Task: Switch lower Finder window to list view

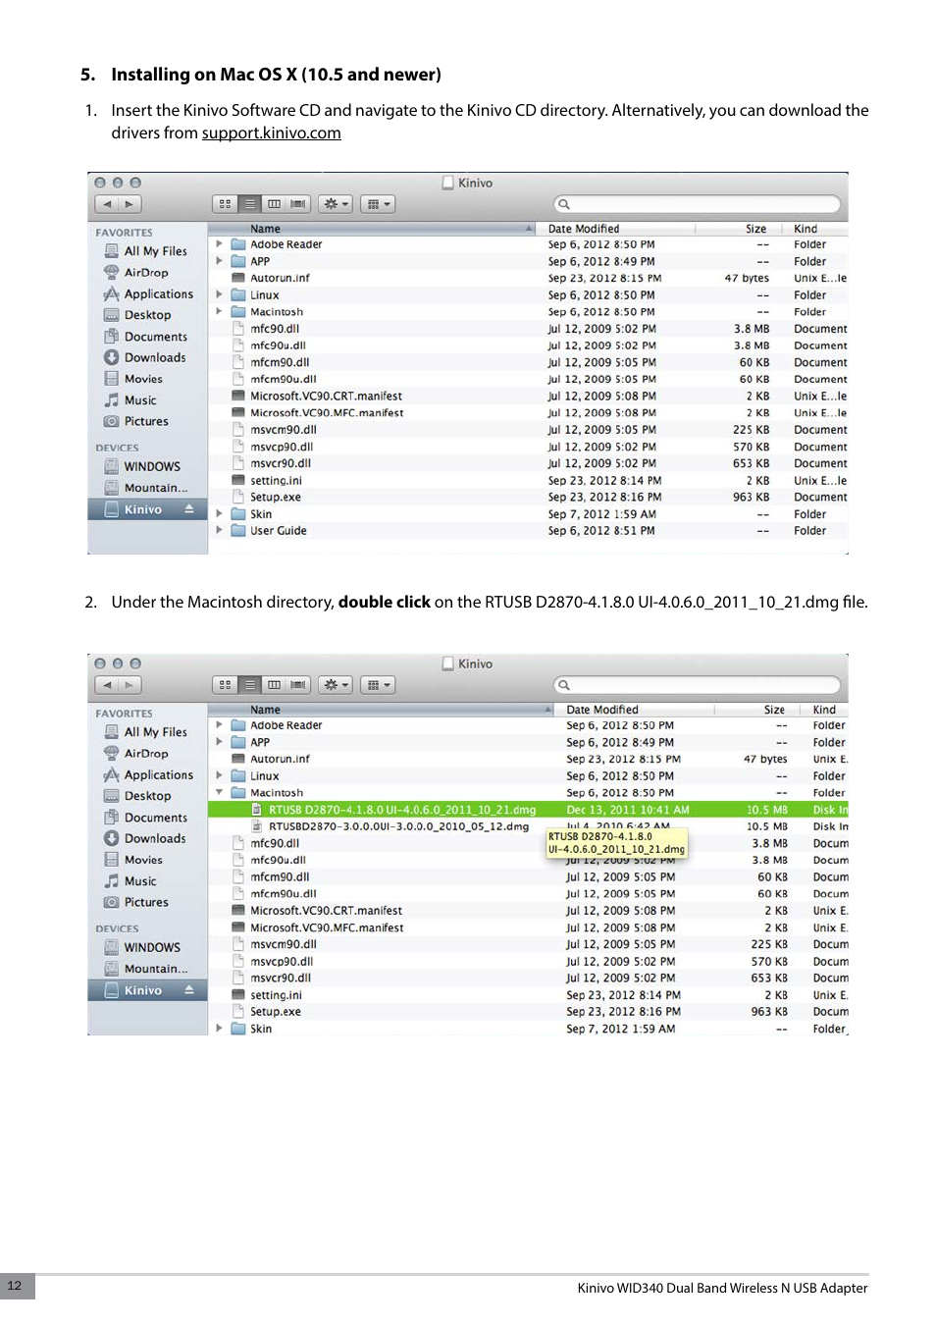Action: pos(250,685)
